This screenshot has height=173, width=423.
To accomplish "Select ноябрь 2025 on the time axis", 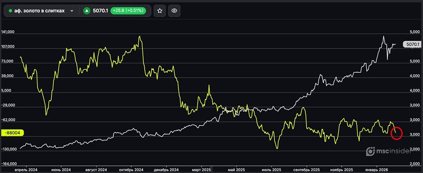I will click(341, 170).
